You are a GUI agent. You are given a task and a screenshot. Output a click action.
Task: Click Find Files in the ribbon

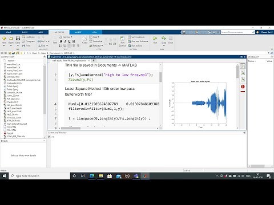pyautogui.click(x=29, y=37)
